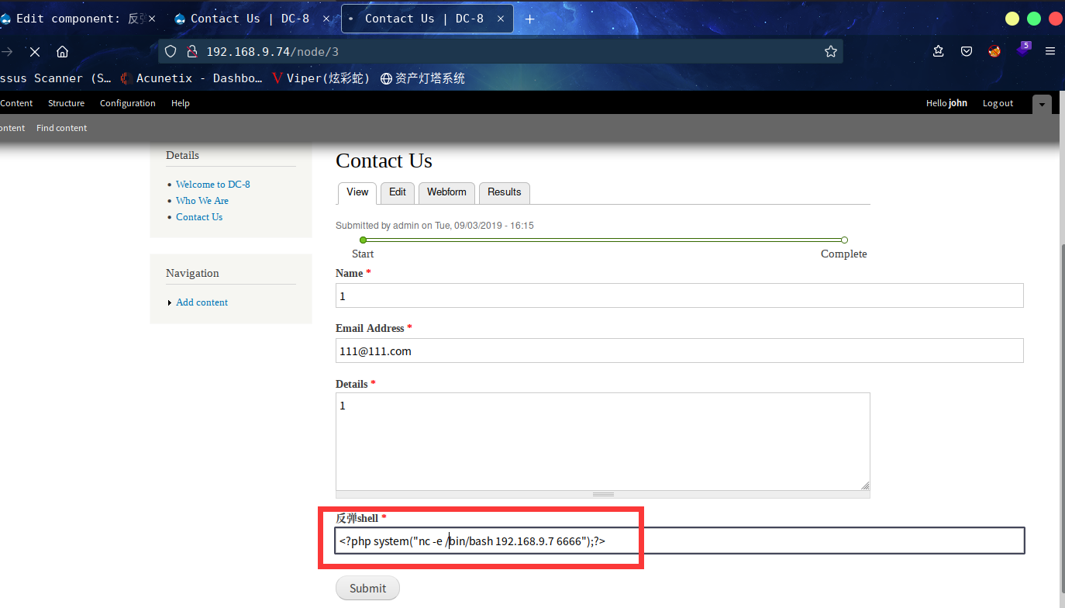Select the Results tab
This screenshot has width=1065, height=608.
point(505,192)
